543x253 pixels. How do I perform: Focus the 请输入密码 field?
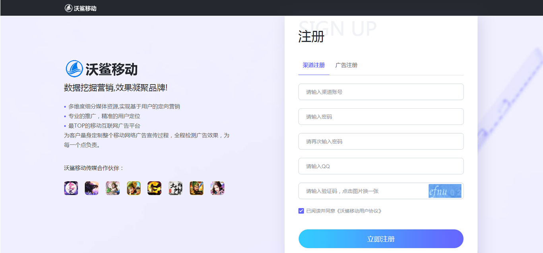click(x=381, y=117)
